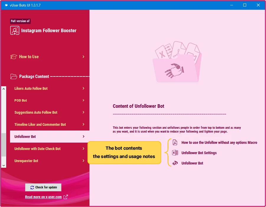Click the large folder with robot hand illustration

point(177,62)
